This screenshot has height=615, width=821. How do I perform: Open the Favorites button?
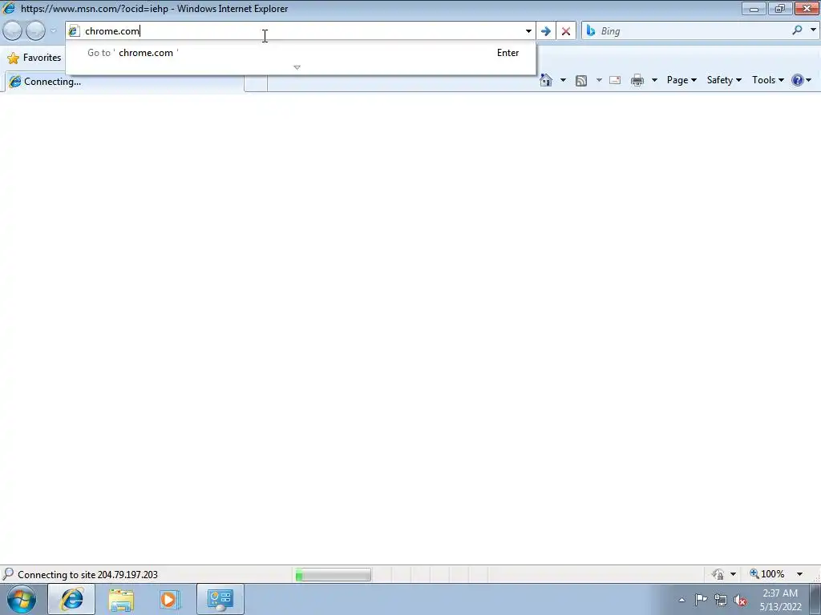coord(34,58)
